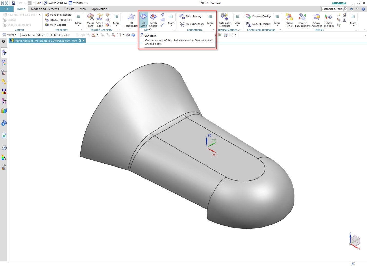
Task: Click the Automatic Elements tool
Action: (225, 20)
